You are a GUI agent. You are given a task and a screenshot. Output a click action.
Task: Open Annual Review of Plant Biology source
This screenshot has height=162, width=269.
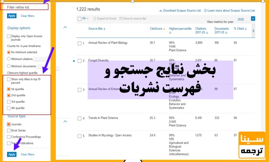point(108,43)
